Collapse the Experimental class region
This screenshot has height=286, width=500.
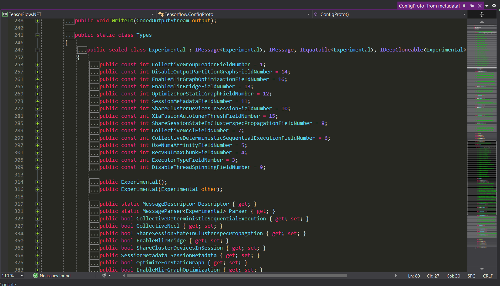tap(37, 50)
